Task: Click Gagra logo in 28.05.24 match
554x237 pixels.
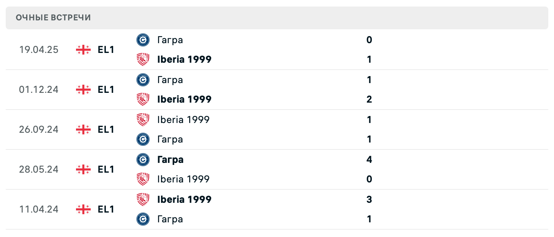Action: point(143,160)
